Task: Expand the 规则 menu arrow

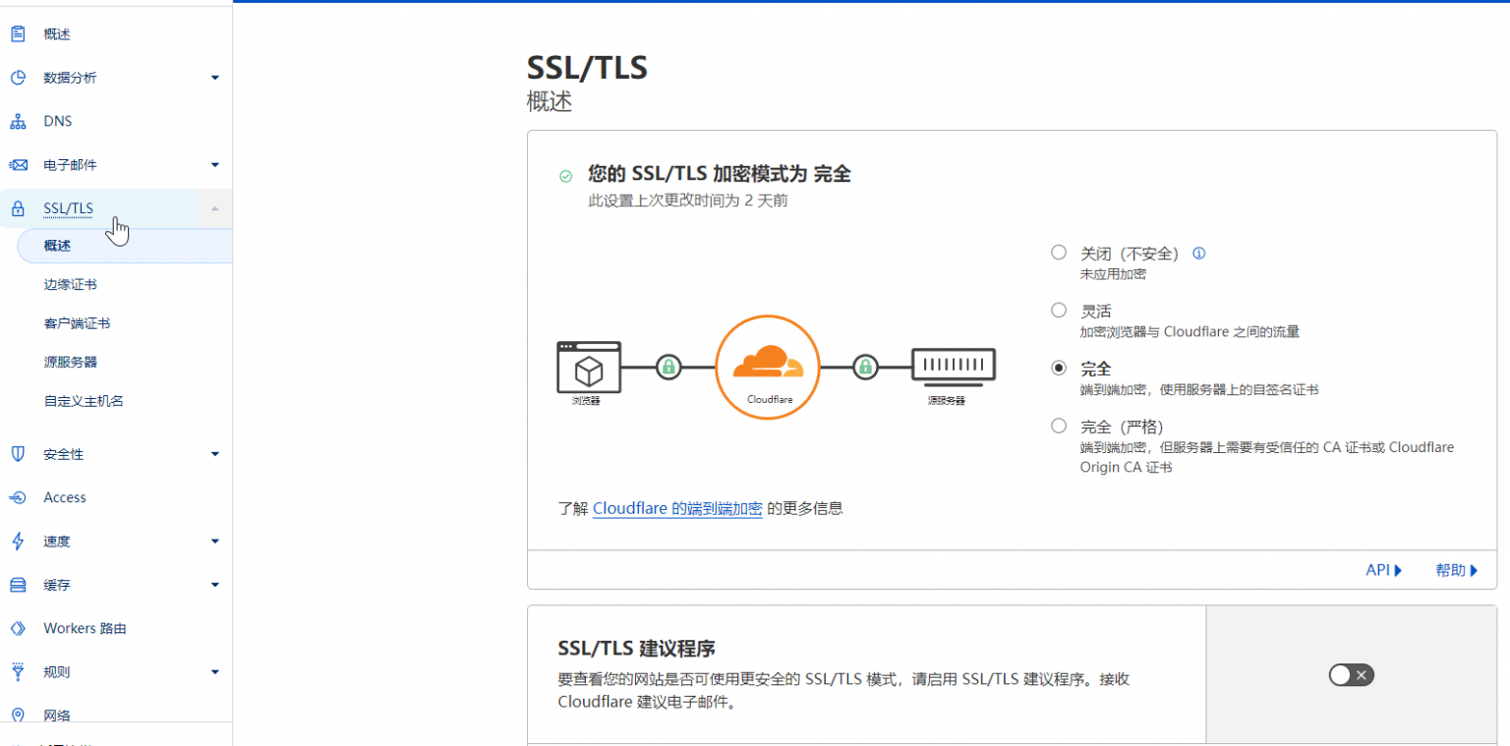Action: [215, 672]
